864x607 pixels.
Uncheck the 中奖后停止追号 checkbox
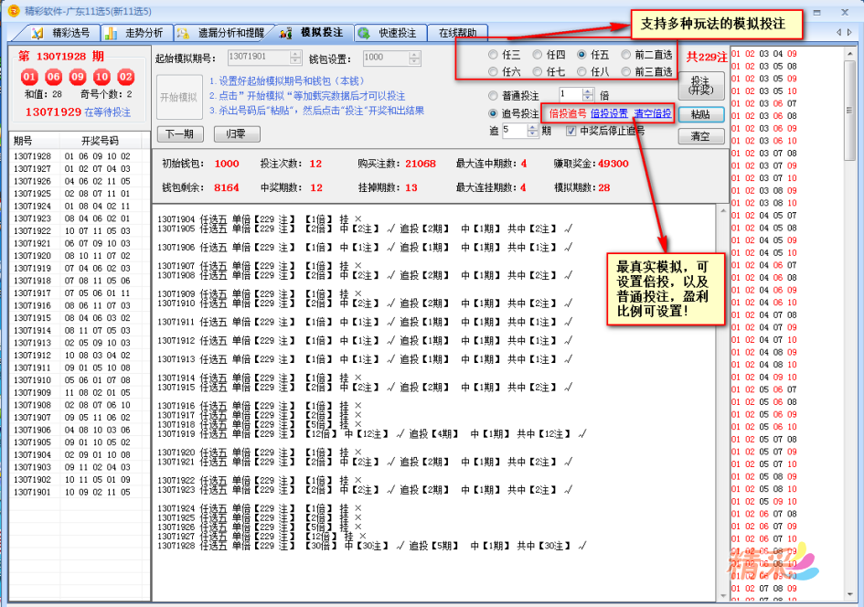click(569, 131)
